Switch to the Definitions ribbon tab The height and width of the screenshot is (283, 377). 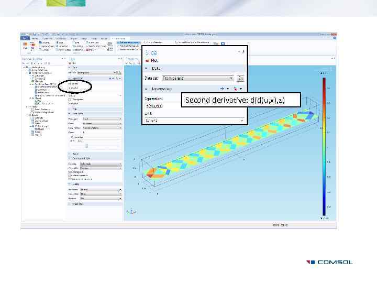(x=47, y=38)
